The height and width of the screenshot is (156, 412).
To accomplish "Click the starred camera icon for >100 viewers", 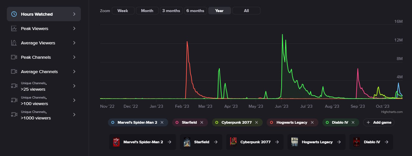I will tap(14, 100).
